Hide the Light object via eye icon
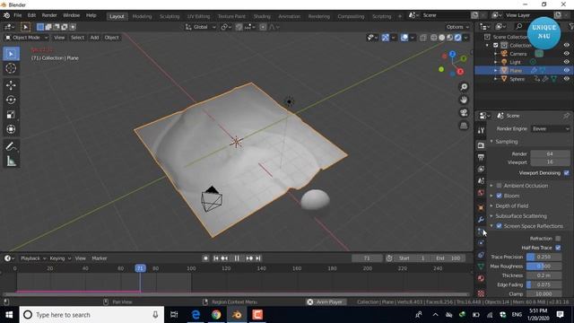Image resolution: width=574 pixels, height=323 pixels. (566, 62)
